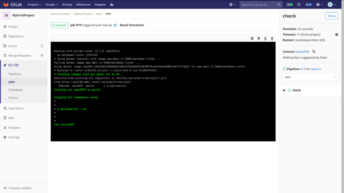Open the user avatar dropdown menu

pyautogui.click(x=332, y=4)
